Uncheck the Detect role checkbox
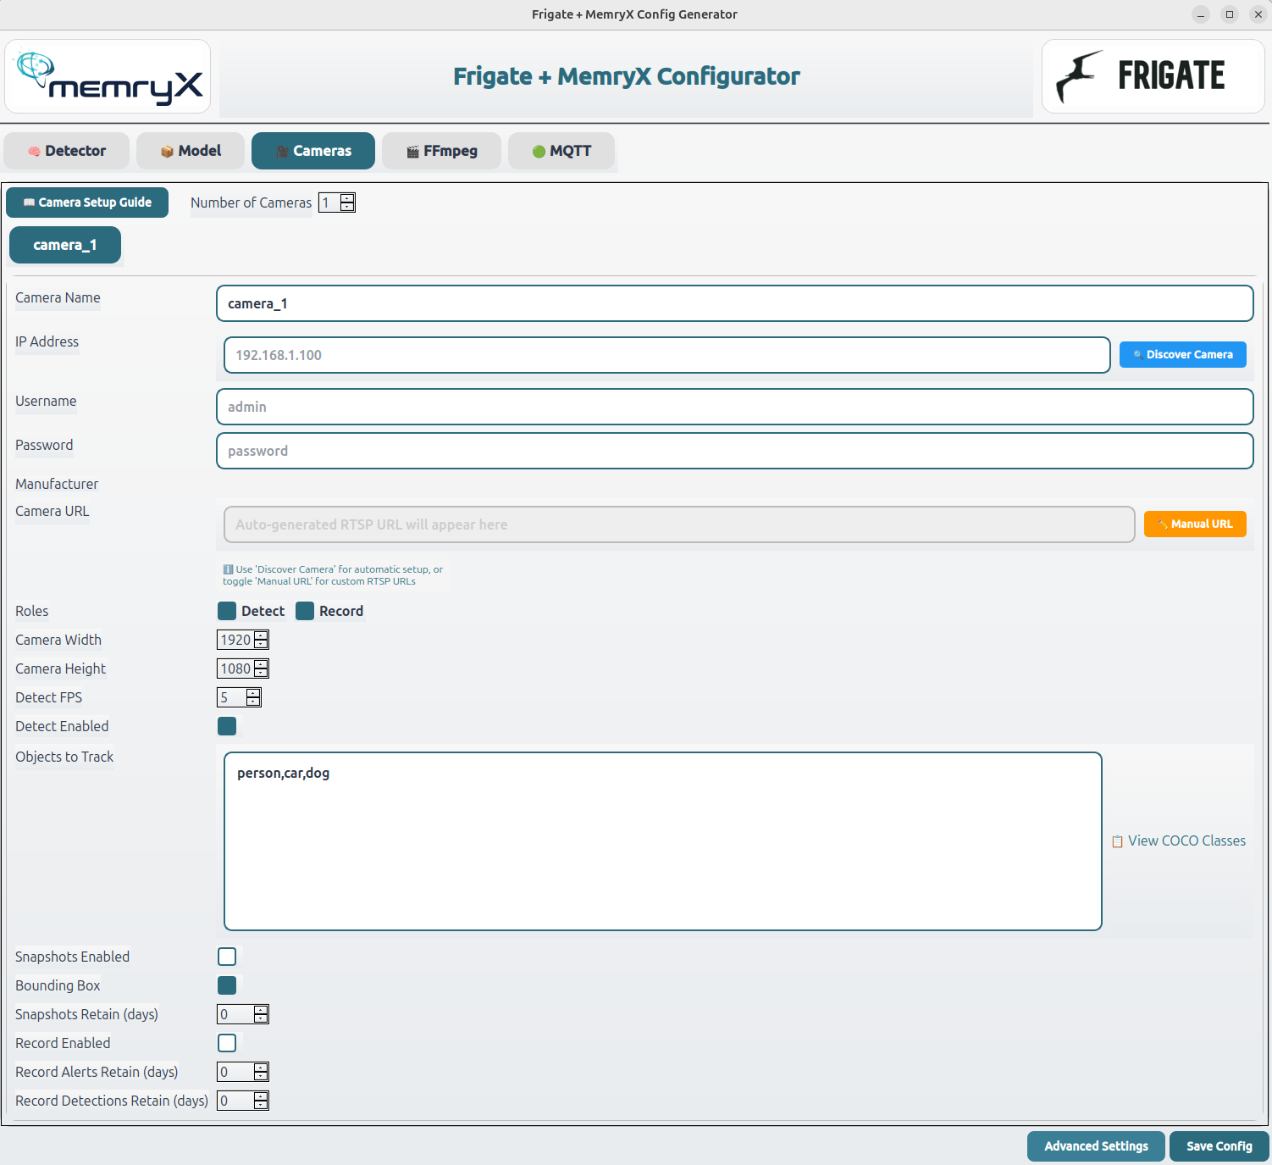1272x1165 pixels. pos(227,611)
